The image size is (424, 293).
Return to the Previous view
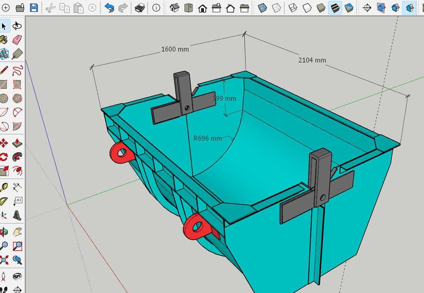[x=17, y=260]
